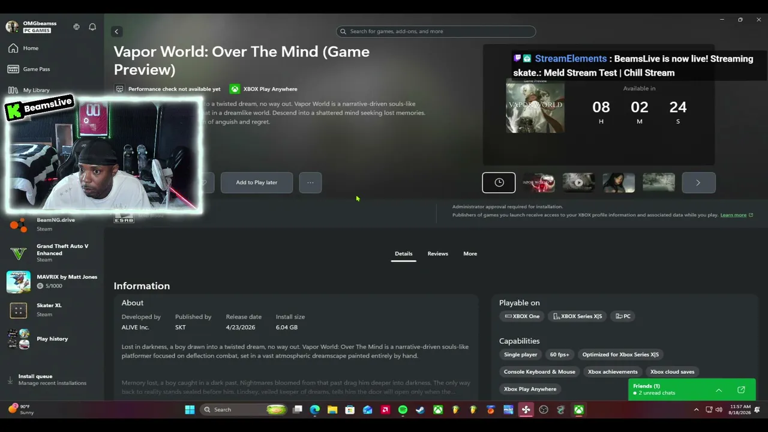Pop out the Friends chat window
Viewport: 768px width, 432px height.
(741, 390)
